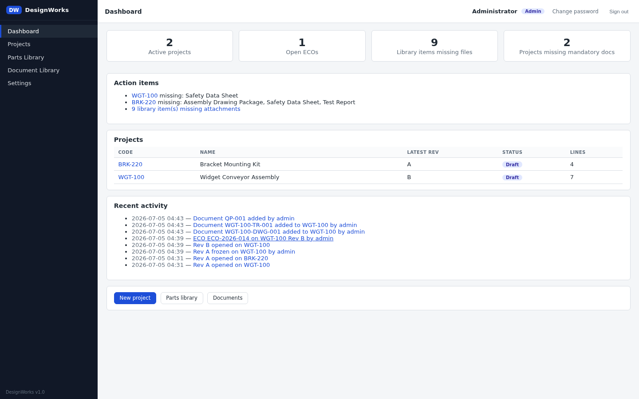Click the Documents button
This screenshot has height=399, width=639.
click(x=228, y=298)
